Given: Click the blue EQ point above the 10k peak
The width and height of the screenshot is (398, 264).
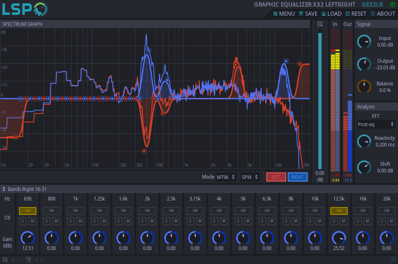Looking at the screenshot, I should pos(286,61).
